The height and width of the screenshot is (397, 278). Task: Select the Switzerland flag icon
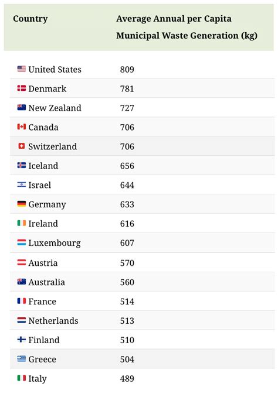[22, 146]
